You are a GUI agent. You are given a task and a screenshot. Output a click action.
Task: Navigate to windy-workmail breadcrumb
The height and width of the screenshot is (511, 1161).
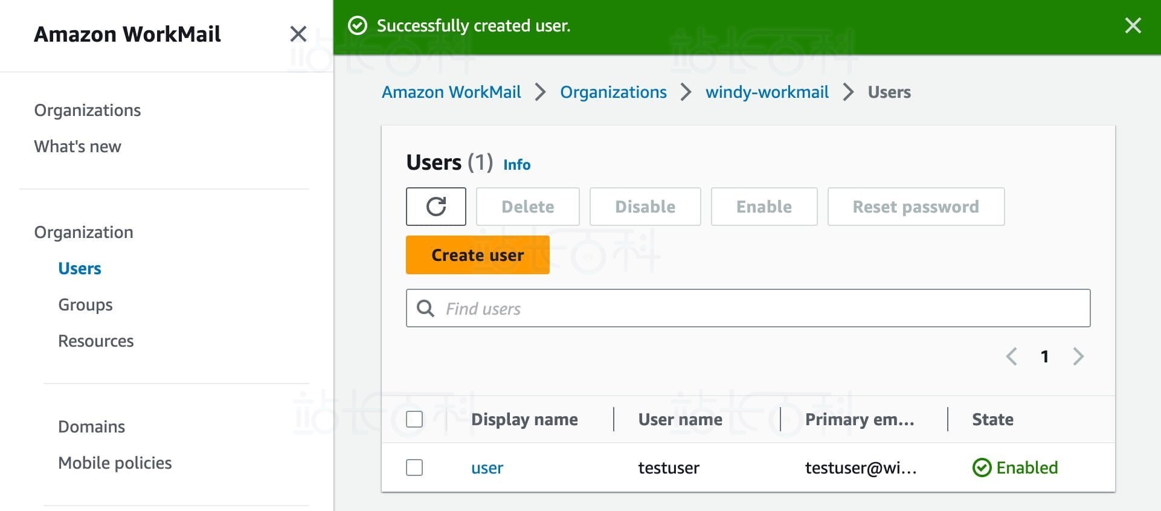point(767,92)
